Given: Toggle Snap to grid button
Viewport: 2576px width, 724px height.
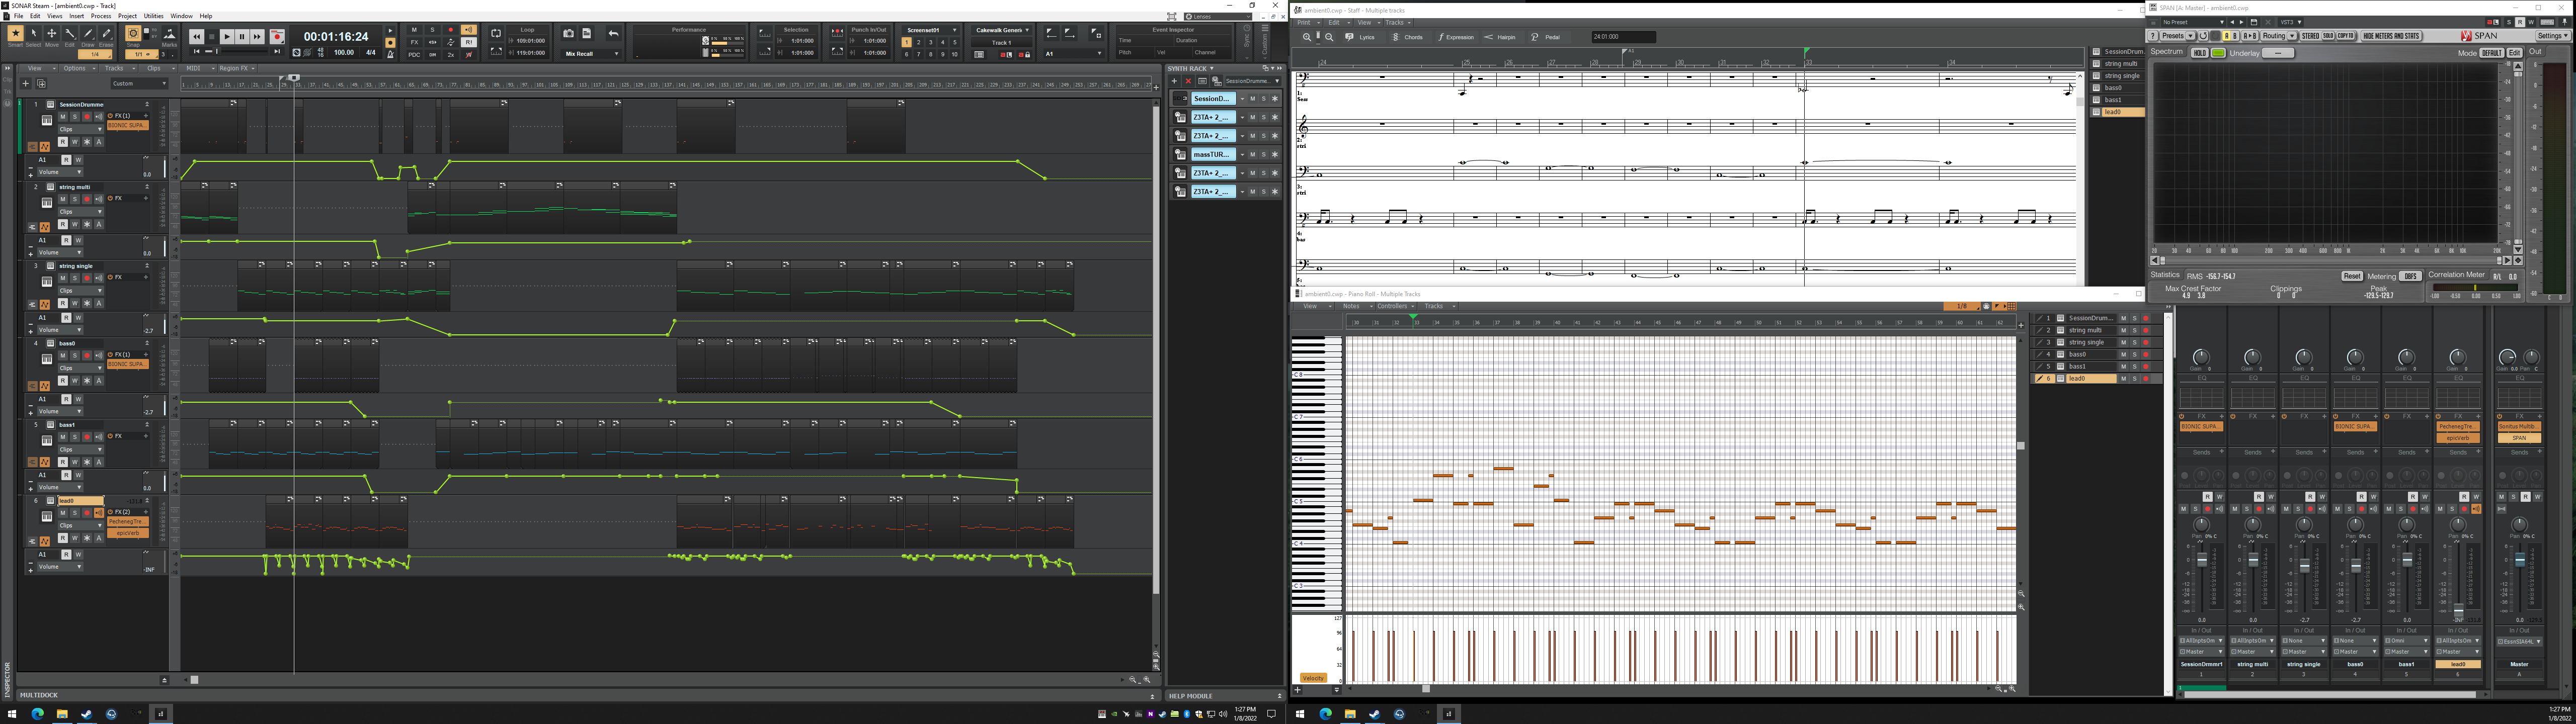Looking at the screenshot, I should 132,34.
